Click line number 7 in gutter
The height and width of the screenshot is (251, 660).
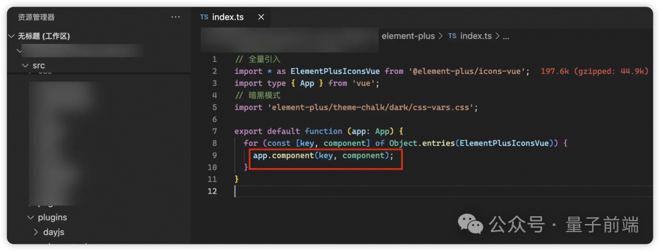click(x=215, y=131)
